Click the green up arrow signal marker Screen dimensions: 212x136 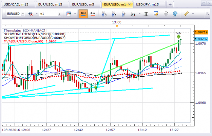pos(96,88)
